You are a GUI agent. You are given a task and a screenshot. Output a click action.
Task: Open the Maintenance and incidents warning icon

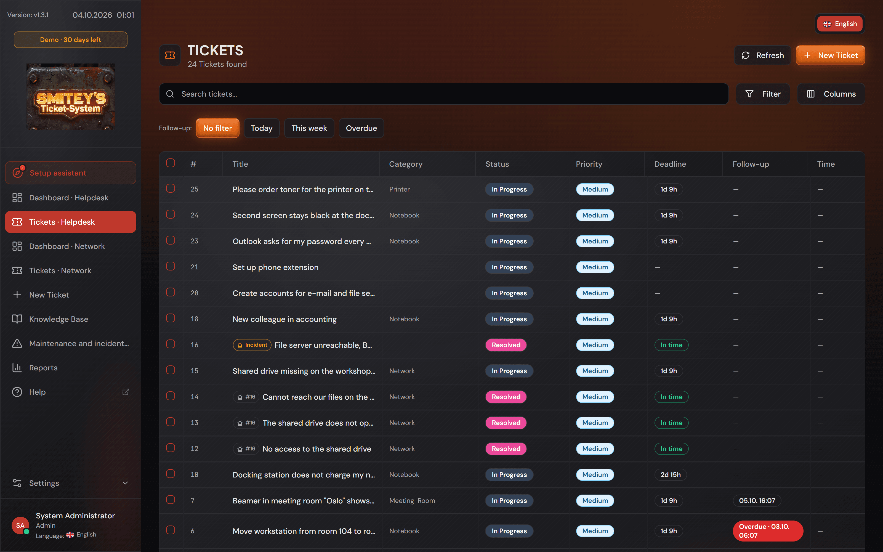pos(17,343)
